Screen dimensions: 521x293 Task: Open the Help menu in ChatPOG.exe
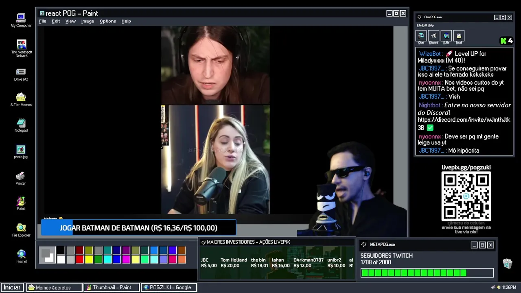tap(431, 25)
